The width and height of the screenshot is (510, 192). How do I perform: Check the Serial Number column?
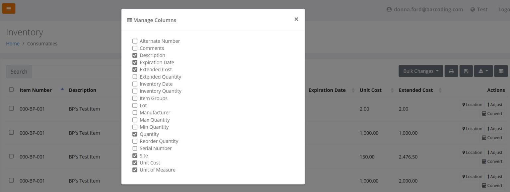point(135,148)
